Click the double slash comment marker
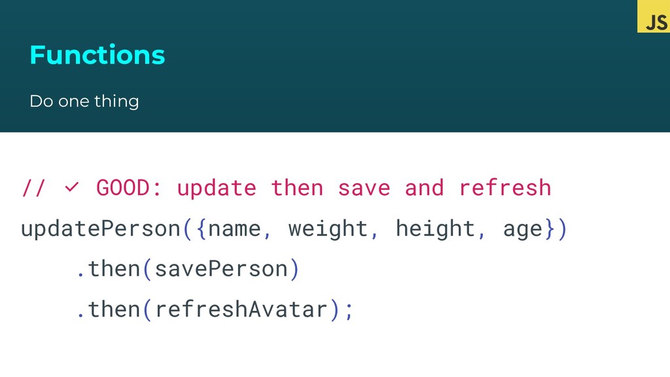This screenshot has height=377, width=670. pos(33,188)
